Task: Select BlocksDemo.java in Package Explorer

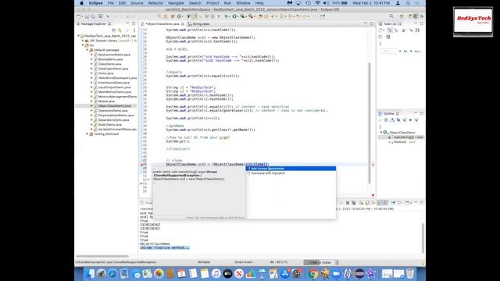Action: point(110,59)
